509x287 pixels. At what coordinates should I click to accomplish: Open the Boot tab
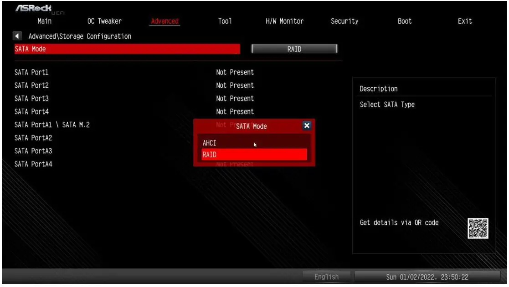click(404, 21)
